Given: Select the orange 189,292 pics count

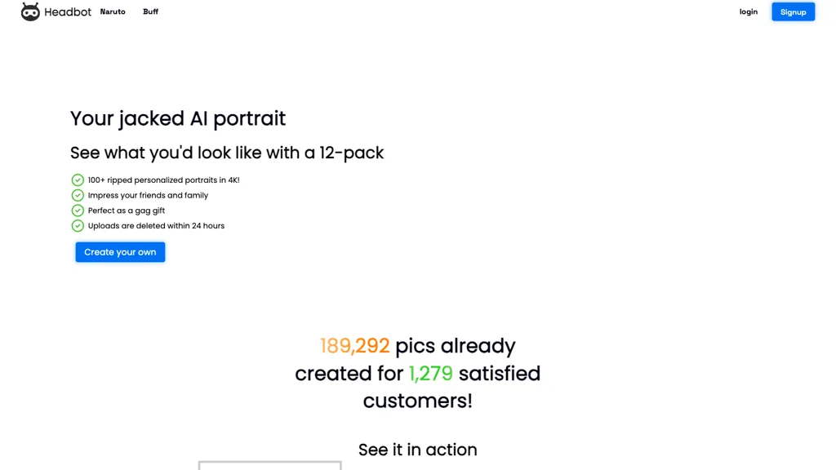Looking at the screenshot, I should [354, 346].
